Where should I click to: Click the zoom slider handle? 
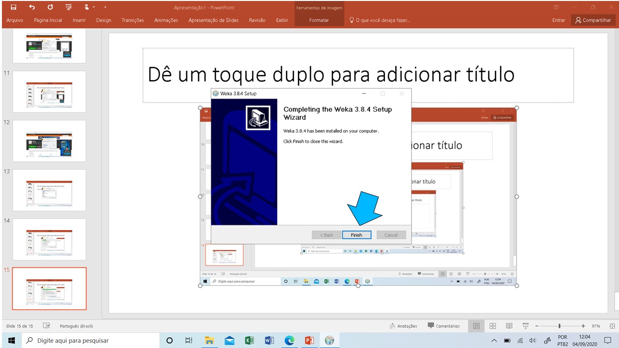pyautogui.click(x=560, y=326)
